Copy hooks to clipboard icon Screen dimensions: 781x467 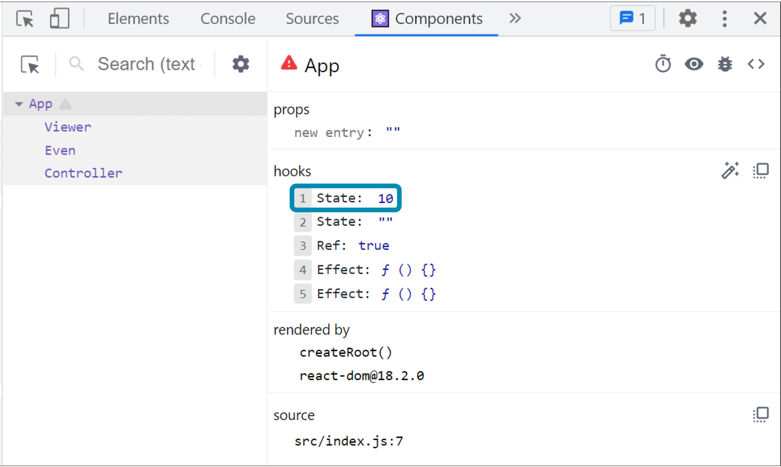(760, 170)
